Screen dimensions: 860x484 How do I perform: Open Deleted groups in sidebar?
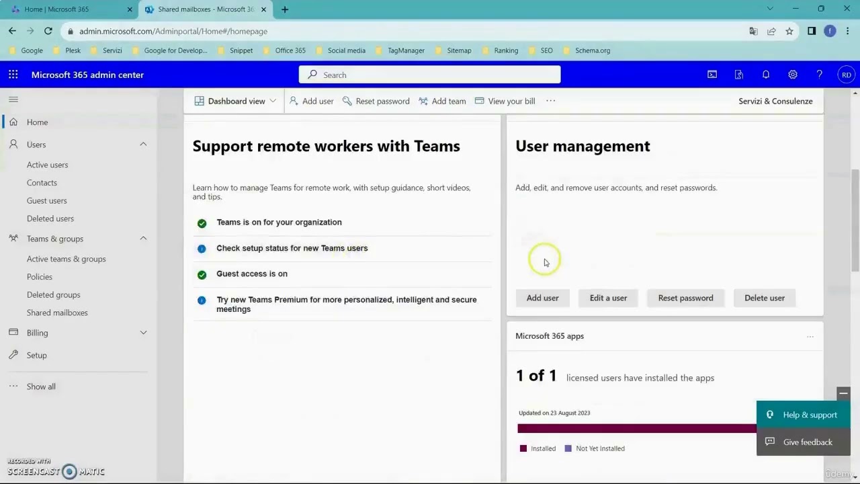(53, 294)
